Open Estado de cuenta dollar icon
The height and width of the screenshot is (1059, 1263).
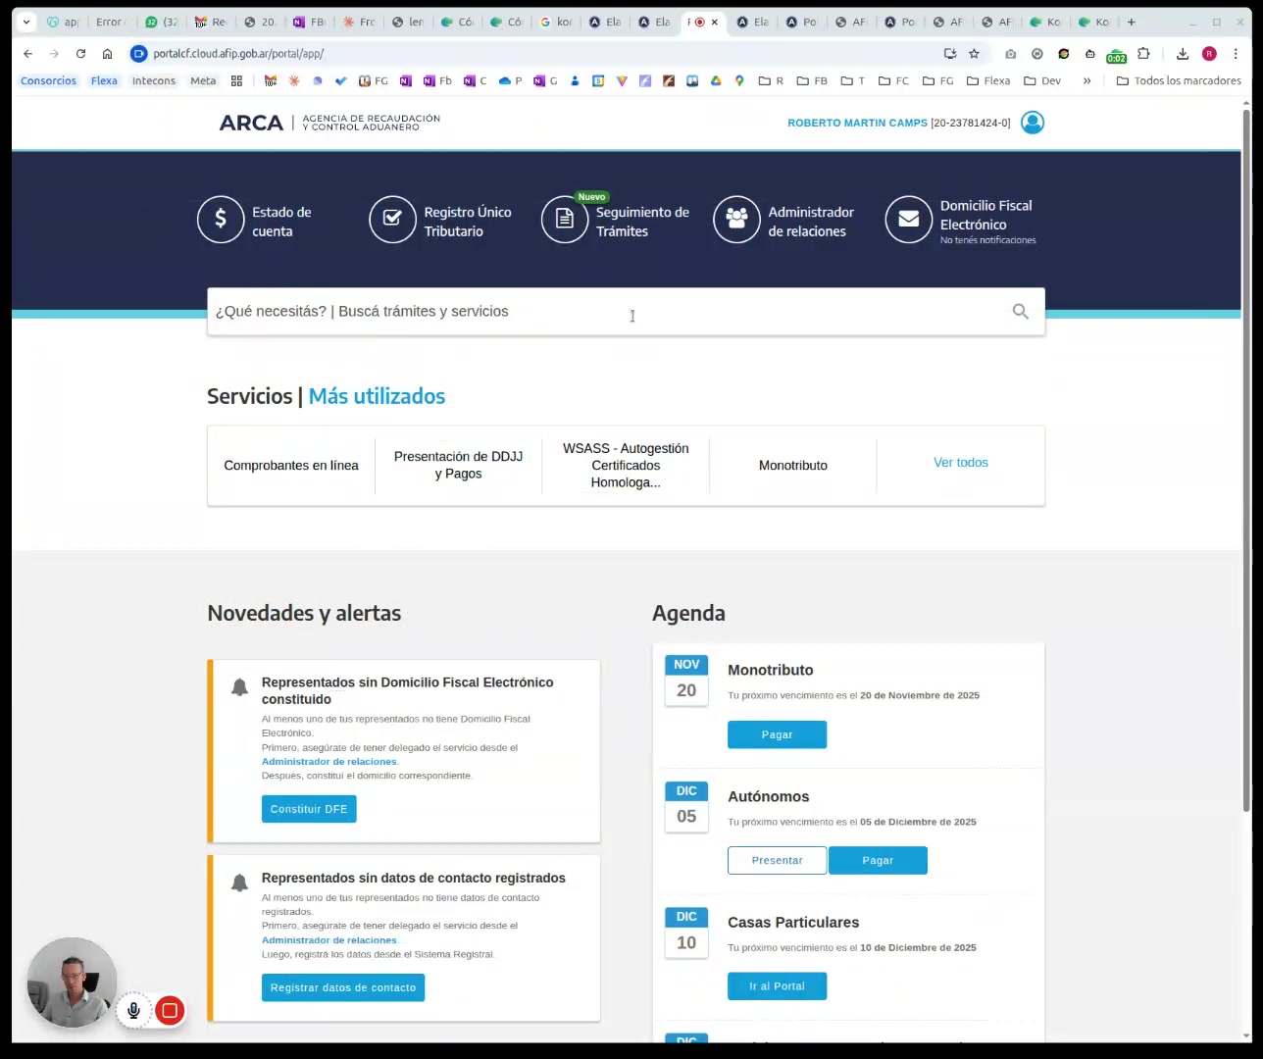click(x=221, y=220)
